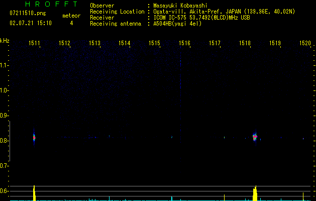Click frequency axis label 0.7
Image resolution: width=316 pixels, height=201 pixels.
(x=4, y=166)
